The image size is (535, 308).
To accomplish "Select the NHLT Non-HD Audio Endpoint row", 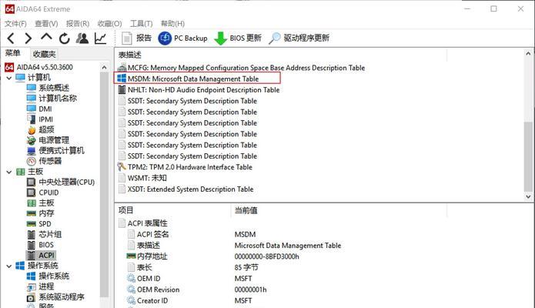I will (199, 90).
